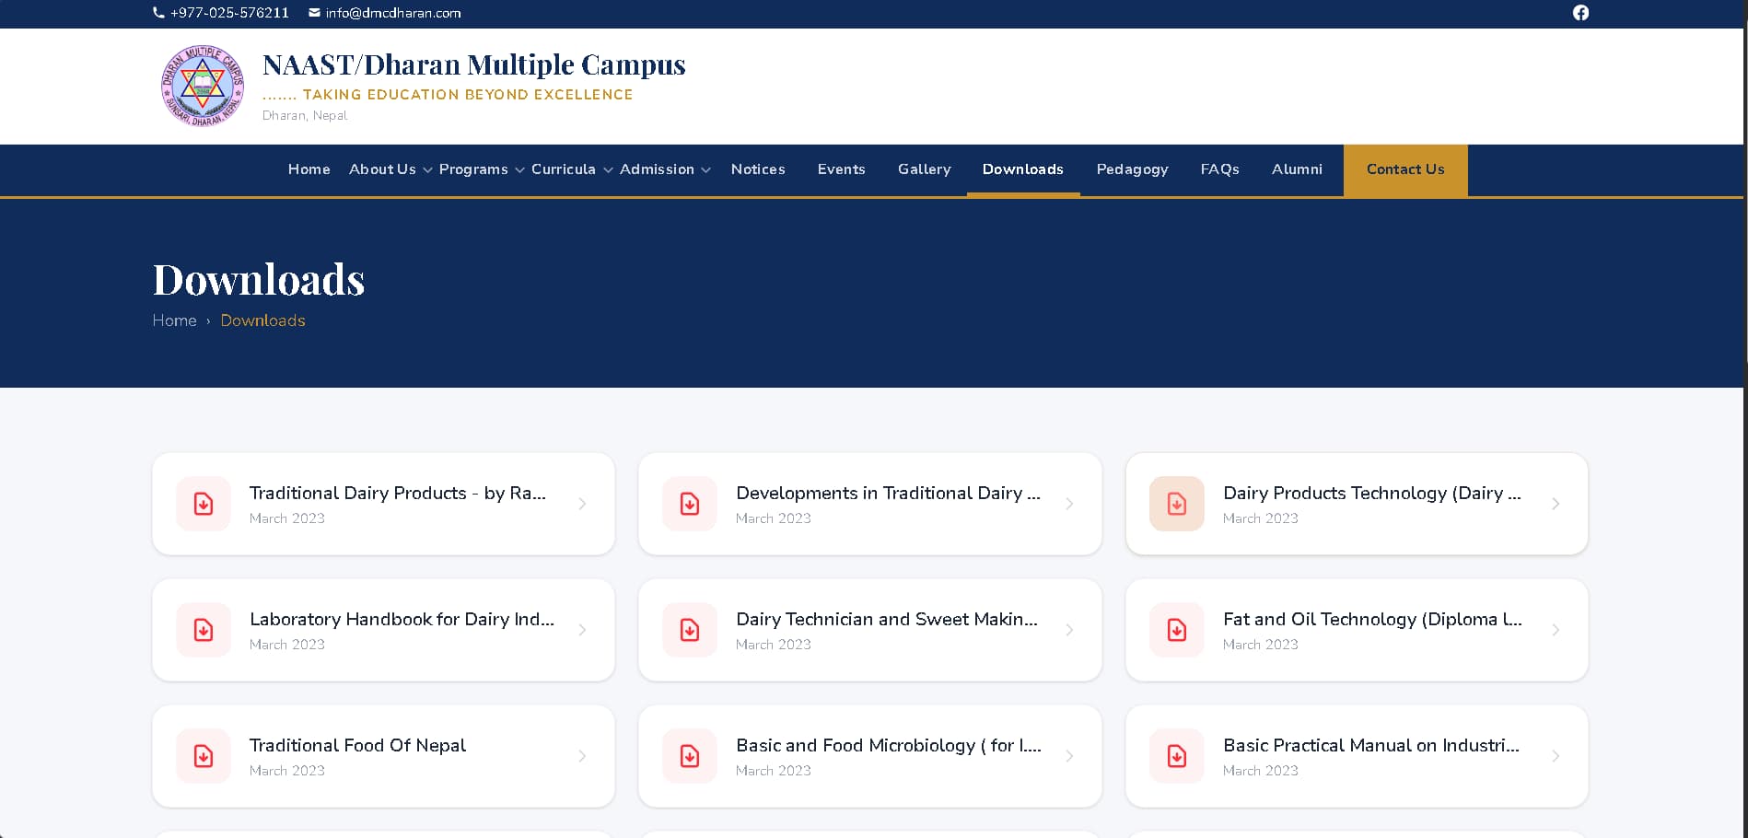1748x838 pixels.
Task: Select the Downloads menu item
Action: click(x=1023, y=169)
